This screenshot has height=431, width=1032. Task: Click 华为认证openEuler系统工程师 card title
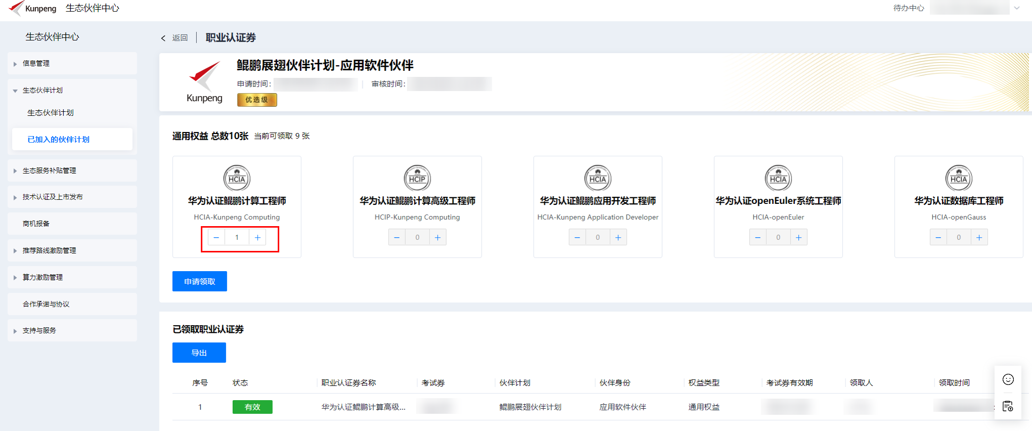point(778,201)
